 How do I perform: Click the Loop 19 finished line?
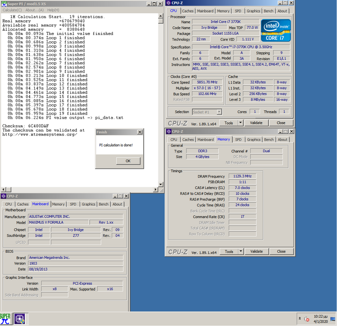[47, 113]
